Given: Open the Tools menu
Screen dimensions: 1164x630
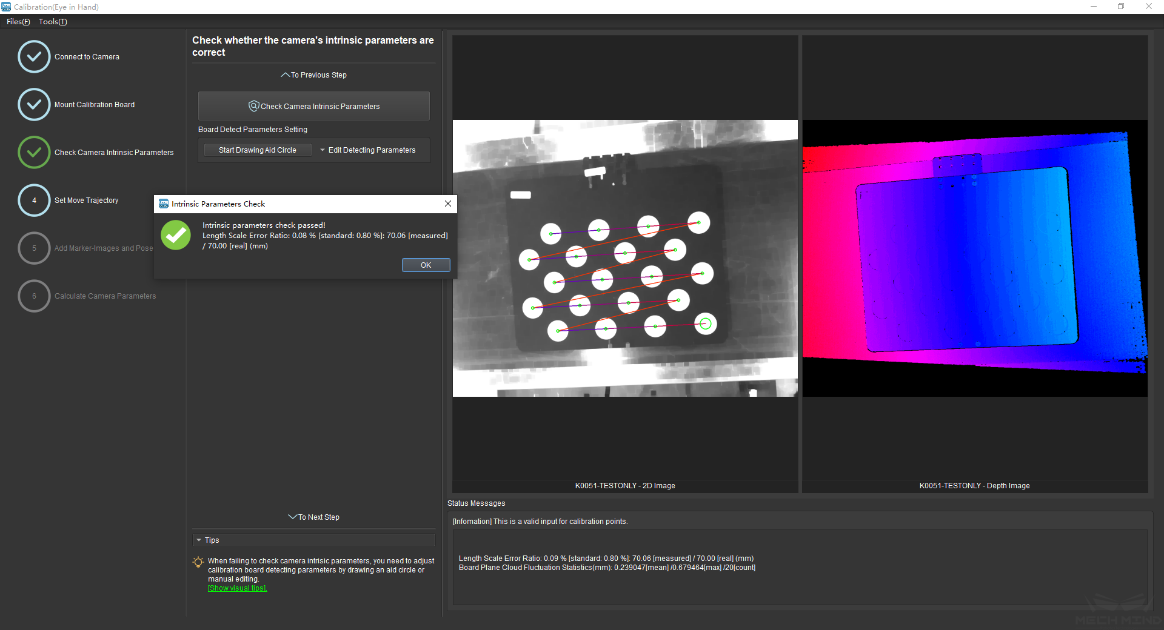Looking at the screenshot, I should [53, 22].
